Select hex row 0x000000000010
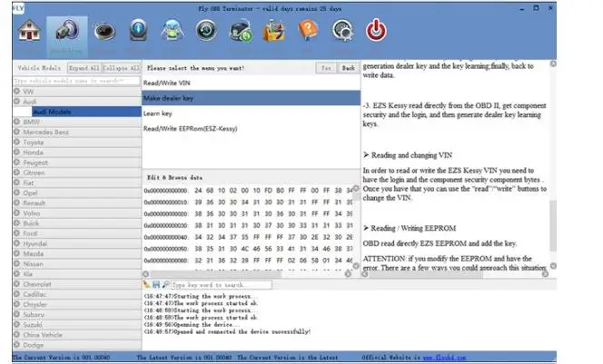This screenshot has width=603, height=364. point(248,202)
